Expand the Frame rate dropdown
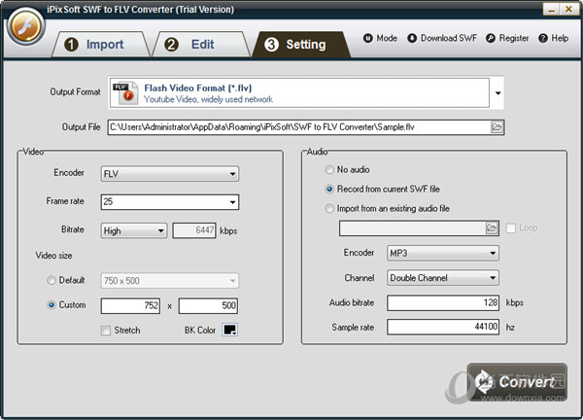583x420 pixels. (x=232, y=202)
